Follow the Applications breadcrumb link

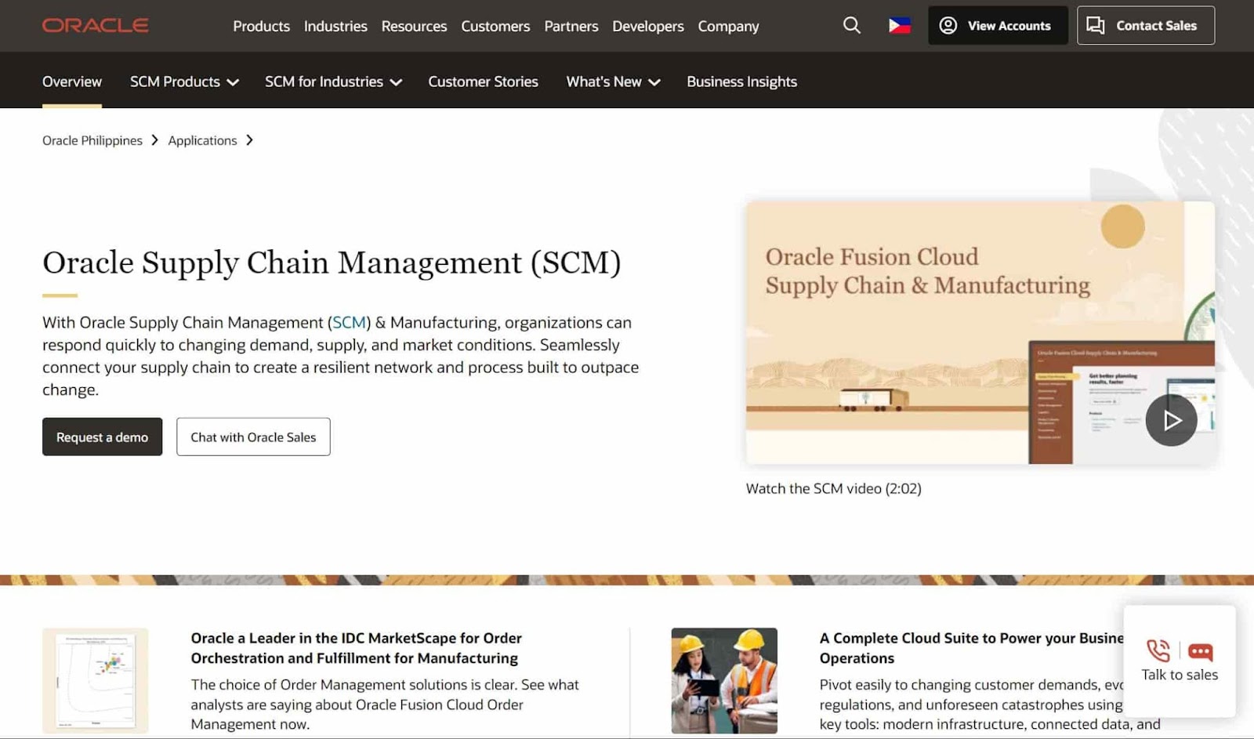pos(202,140)
